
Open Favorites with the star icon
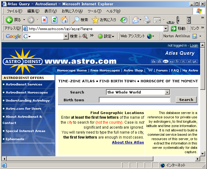click(x=104, y=20)
